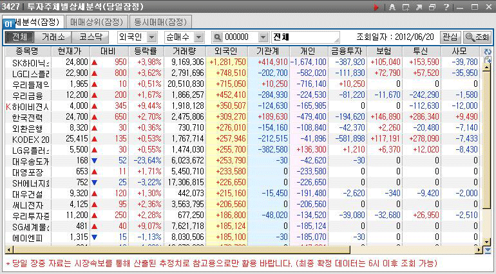Click the magnifier icon beside the stock code
Image resolution: width=496 pixels, height=274 pixels.
click(x=217, y=37)
